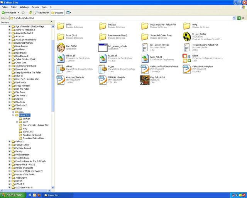Open the FALLOUTW Vault Boy application
This screenshot has height=198, width=247.
(x=61, y=47)
